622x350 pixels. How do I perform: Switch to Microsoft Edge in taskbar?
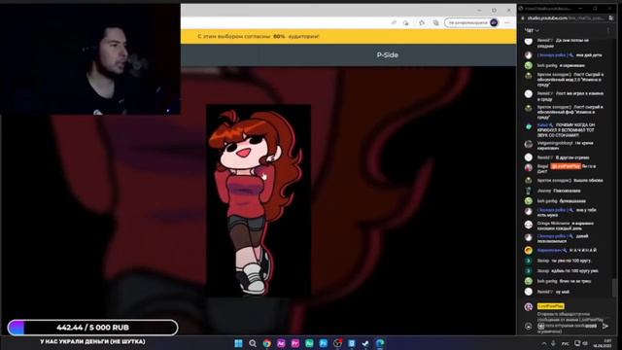click(380, 343)
